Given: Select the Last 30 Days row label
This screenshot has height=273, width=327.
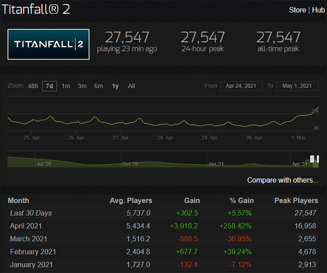Looking at the screenshot, I should [x=31, y=213].
